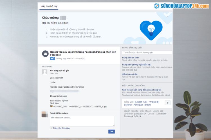Viewport: 211px width, 140px height.
Task: Click the plus button for more languages
Action: tap(168, 103)
